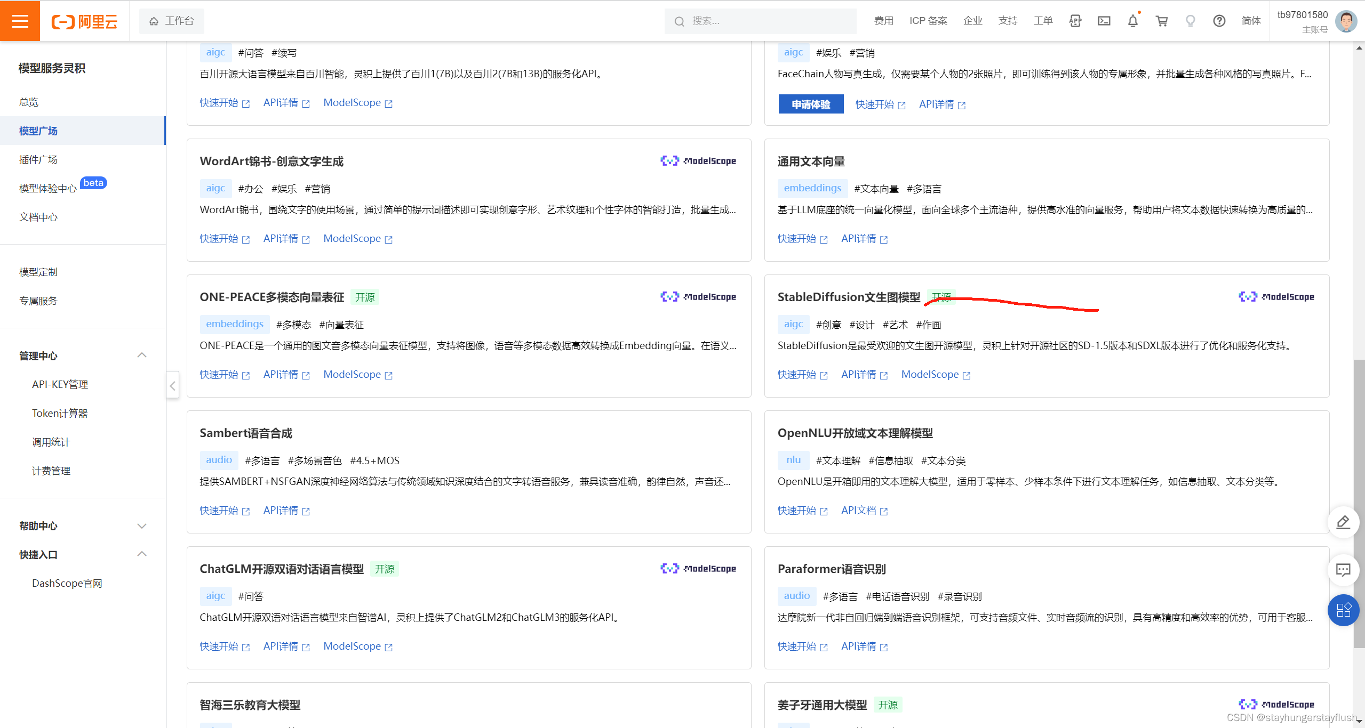
Task: Open the notifications bell icon
Action: coord(1132,21)
